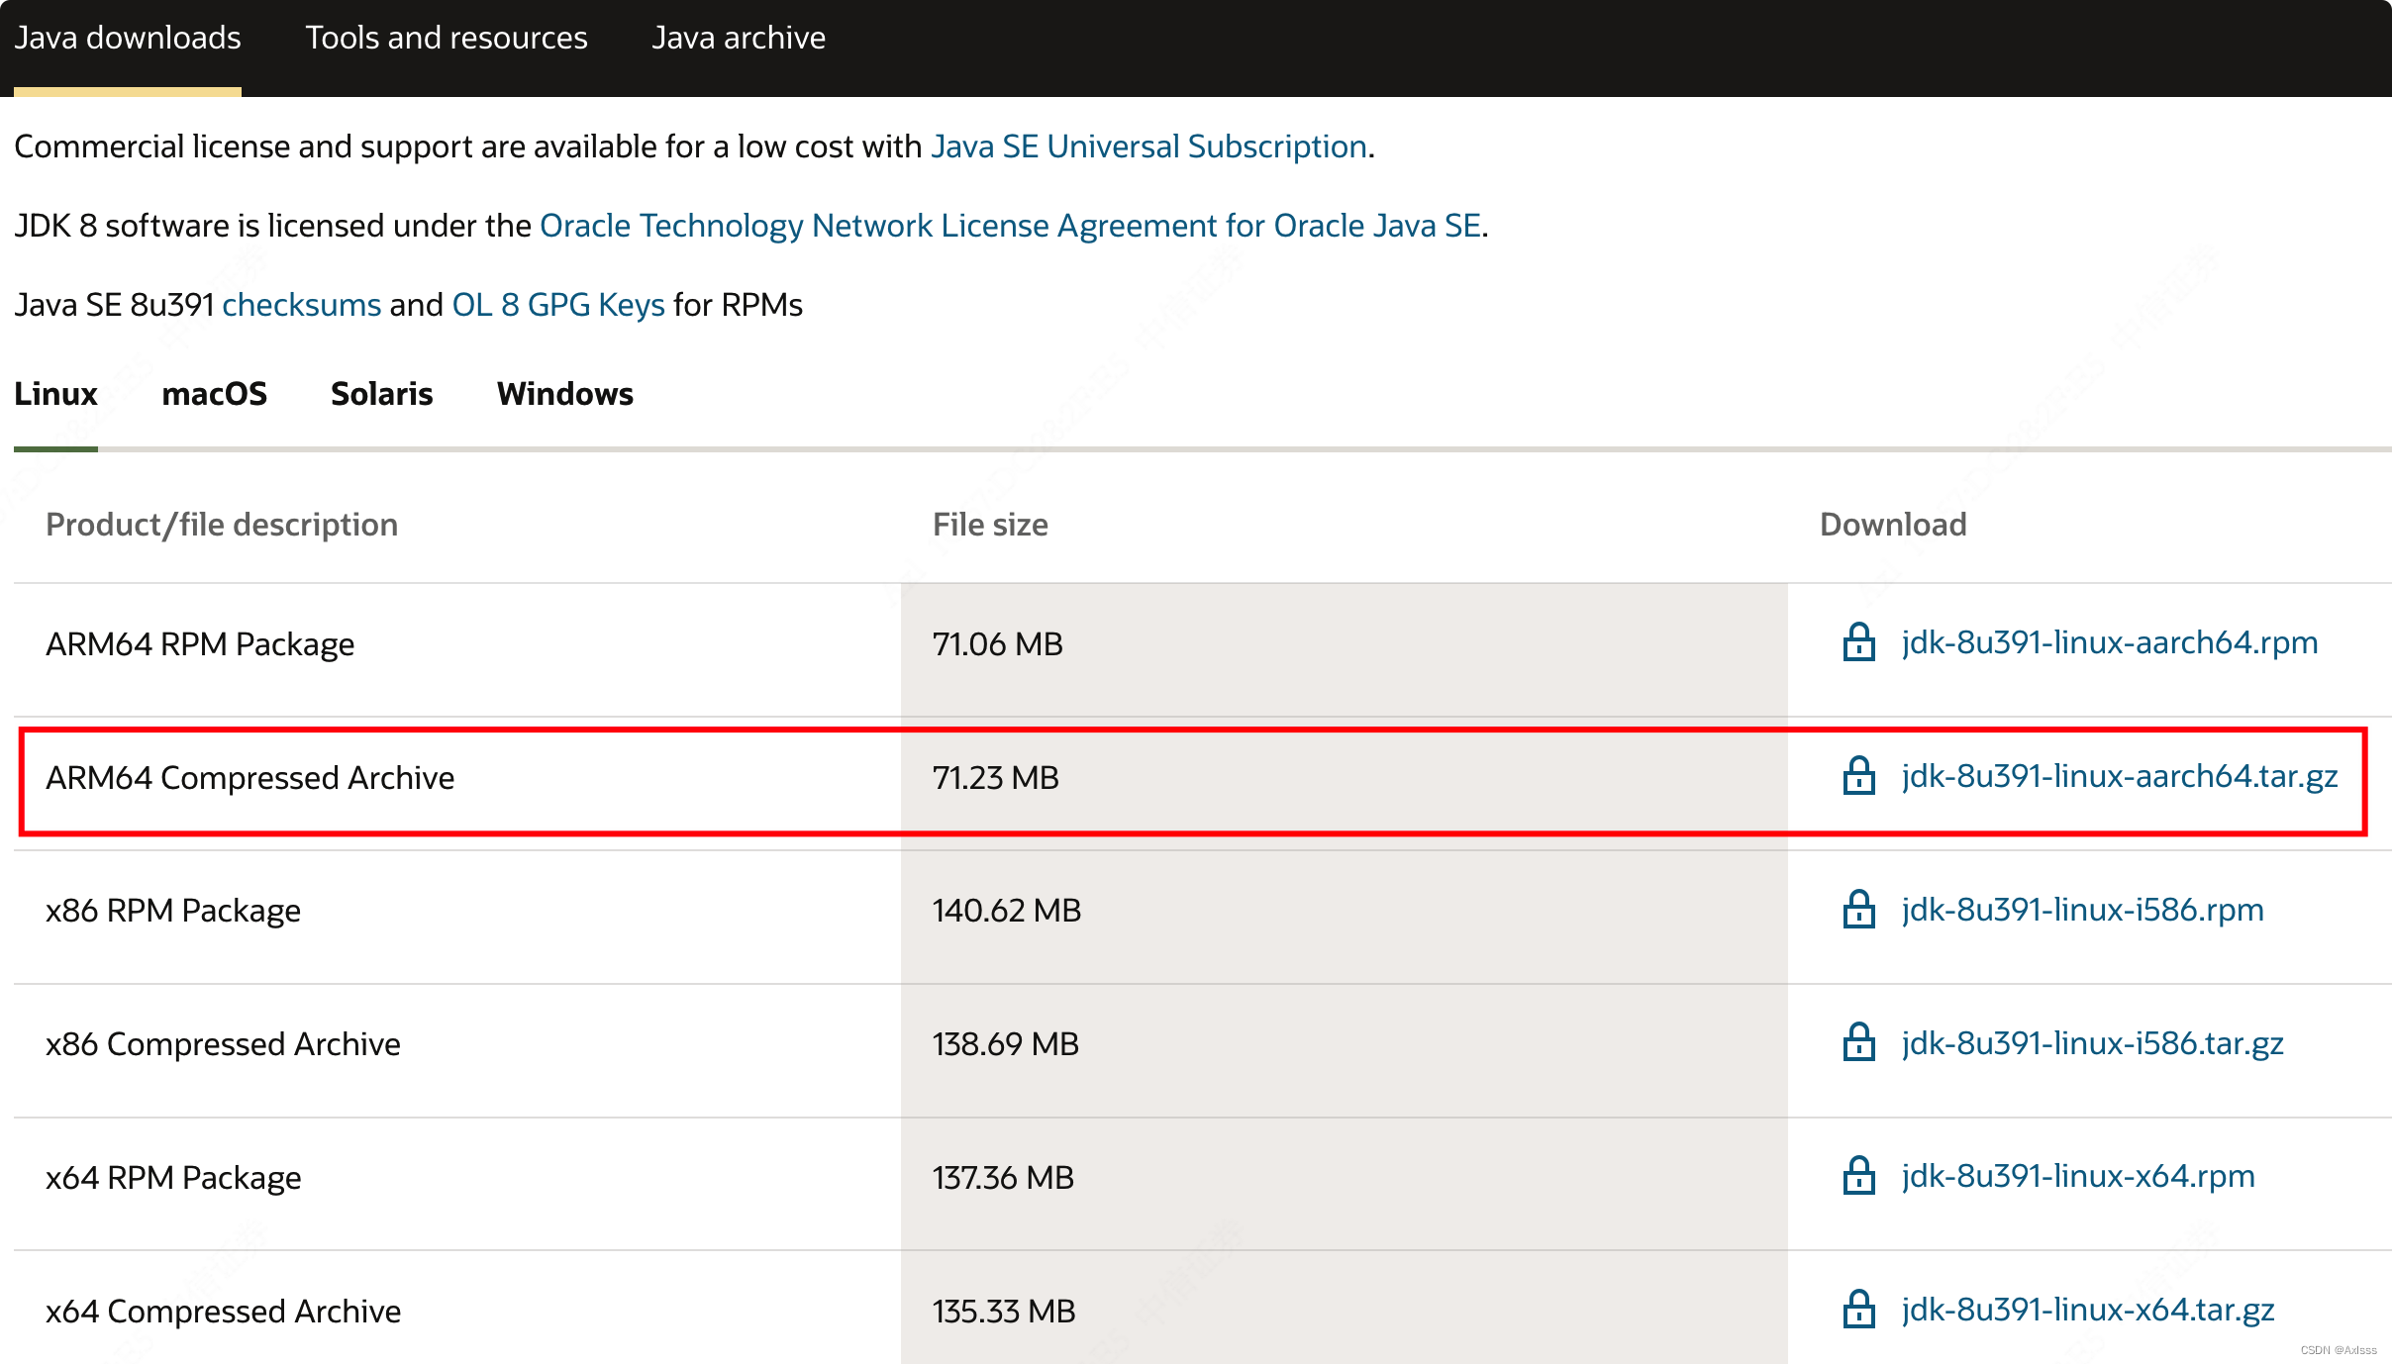Open Oracle Technology Network License Agreement link
Viewport: 2392px width, 1364px height.
pos(1011,226)
